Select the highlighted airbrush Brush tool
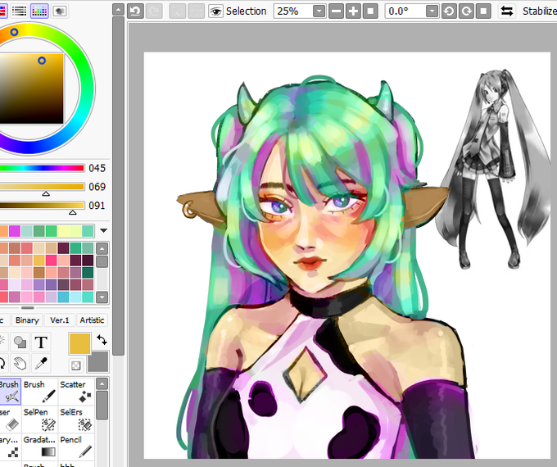 pyautogui.click(x=10, y=392)
